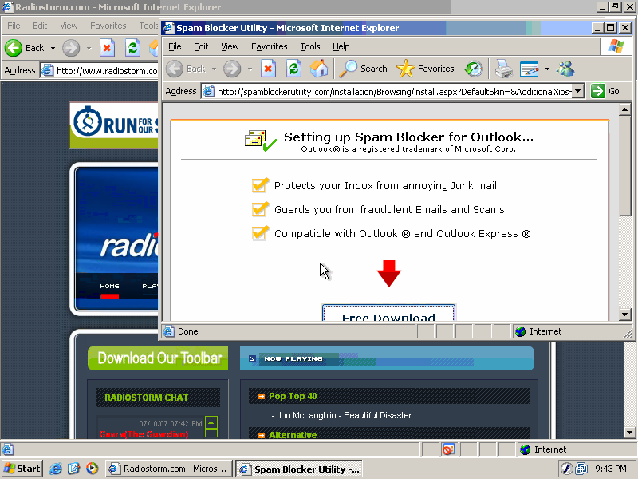Expand the Edit tool dropdown arrow
The height and width of the screenshot is (479, 638).
(547, 69)
